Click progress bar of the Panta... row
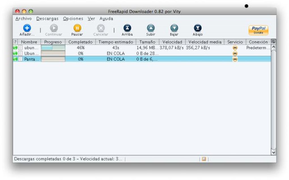This screenshot has height=180, width=289. [53, 59]
